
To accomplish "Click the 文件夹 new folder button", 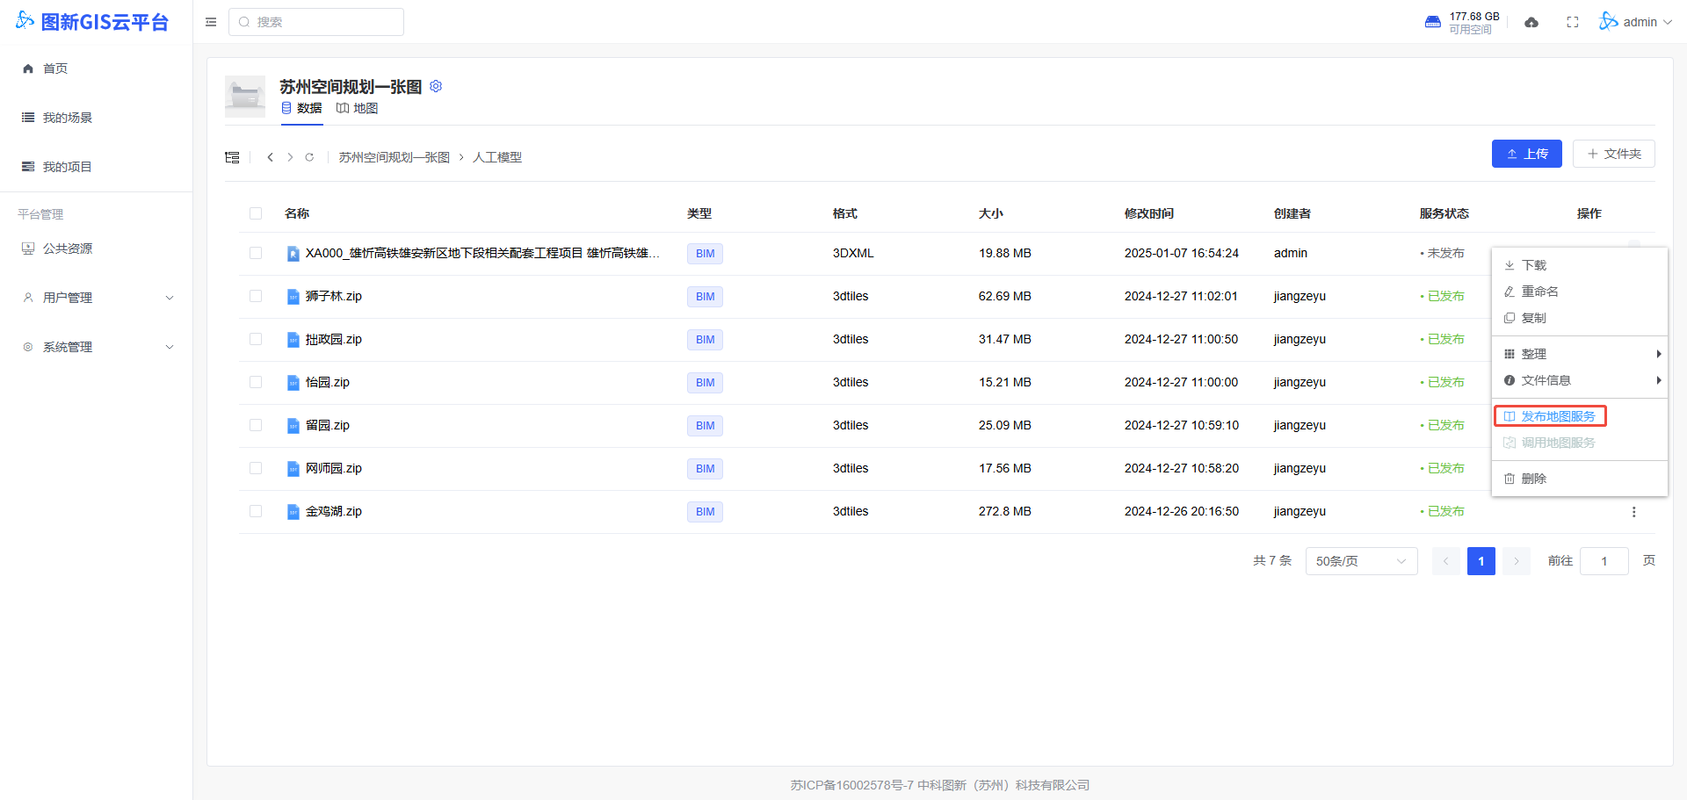I will [1613, 154].
